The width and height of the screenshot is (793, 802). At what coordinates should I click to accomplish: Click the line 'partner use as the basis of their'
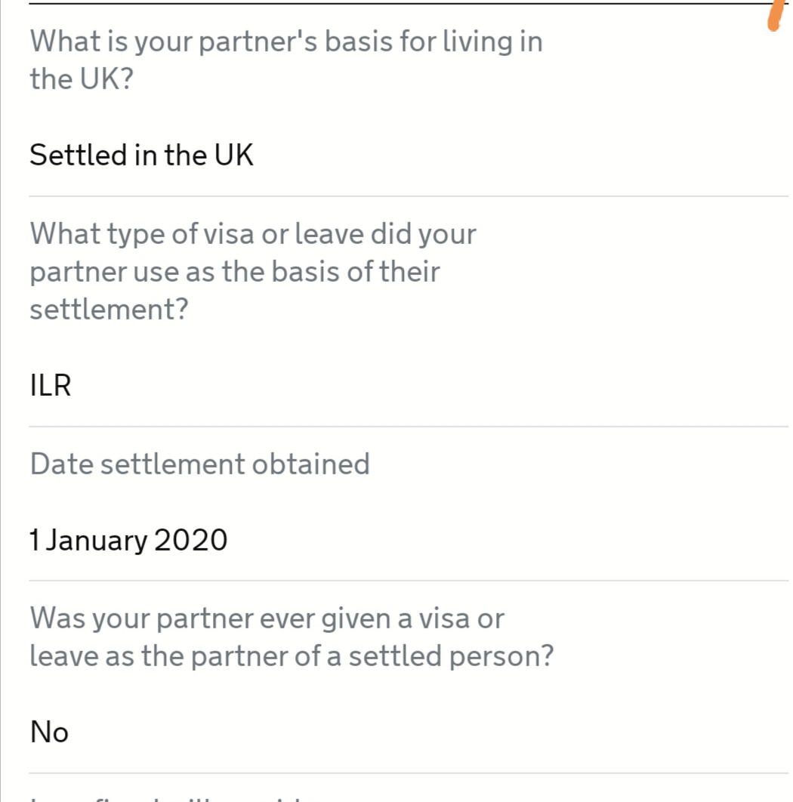point(234,271)
